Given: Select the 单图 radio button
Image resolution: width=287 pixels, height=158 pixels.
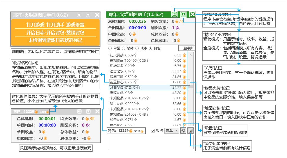Looking at the screenshot, I should (110, 48).
